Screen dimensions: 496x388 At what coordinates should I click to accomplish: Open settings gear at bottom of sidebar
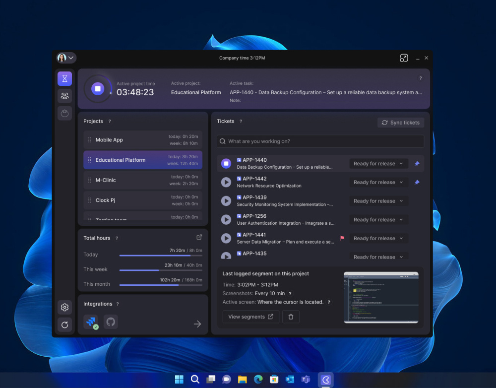pos(64,307)
